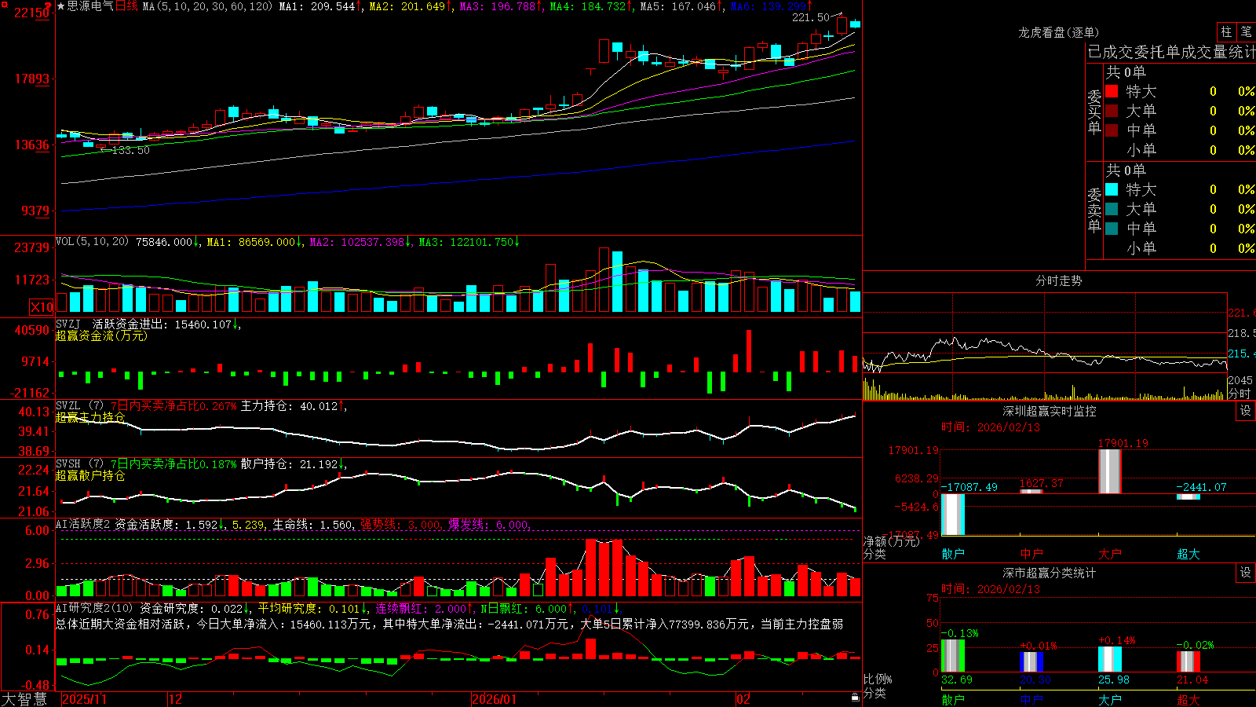Click the 柱 bar-view button

(x=1226, y=31)
